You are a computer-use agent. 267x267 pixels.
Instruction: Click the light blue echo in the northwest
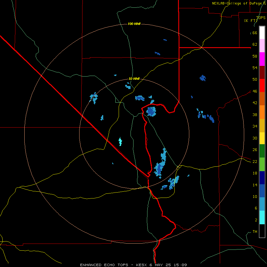pos(94,98)
